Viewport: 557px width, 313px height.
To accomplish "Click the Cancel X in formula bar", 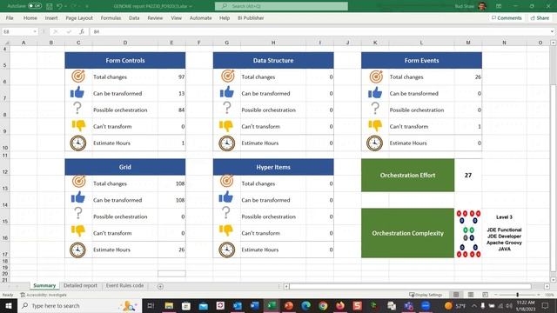I will coord(56,31).
